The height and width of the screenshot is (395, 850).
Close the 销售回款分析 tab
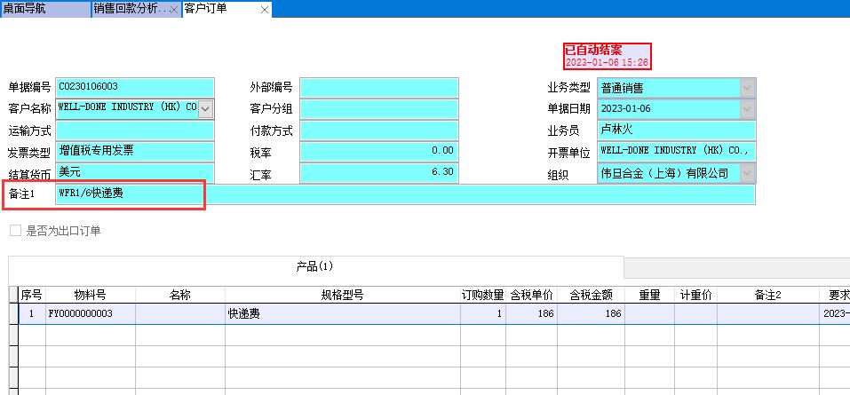pos(173,9)
